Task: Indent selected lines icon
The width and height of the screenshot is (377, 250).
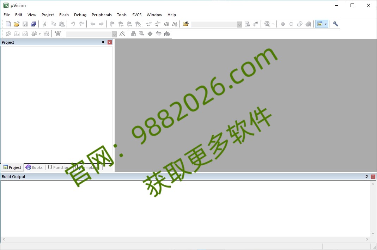Action: click(149, 24)
